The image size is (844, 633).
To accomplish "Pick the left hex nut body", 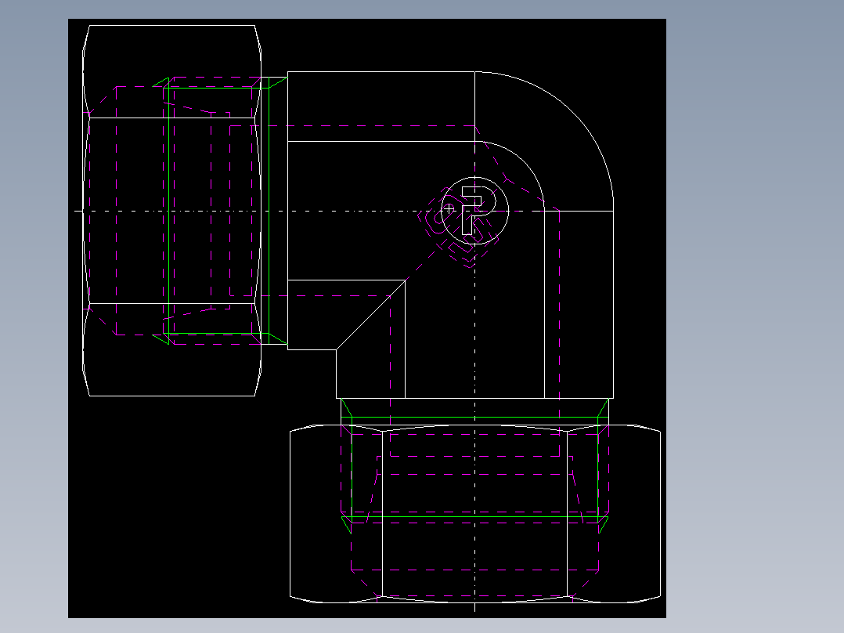I will [x=171, y=211].
